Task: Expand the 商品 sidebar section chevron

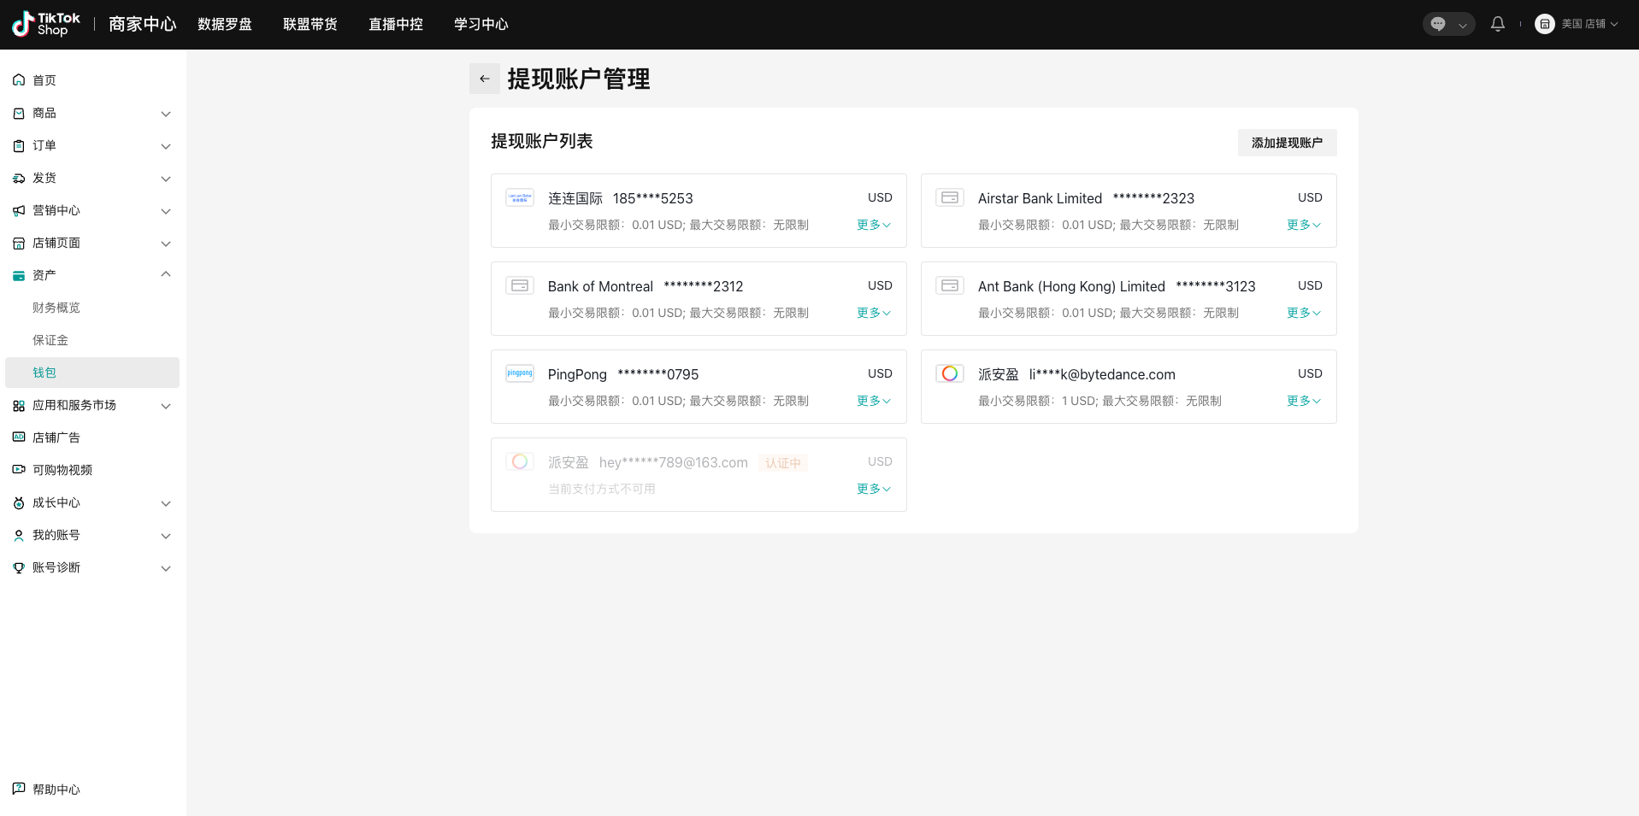Action: (x=166, y=114)
